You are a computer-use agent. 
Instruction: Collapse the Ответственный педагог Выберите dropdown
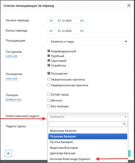pyautogui.click(x=88, y=117)
